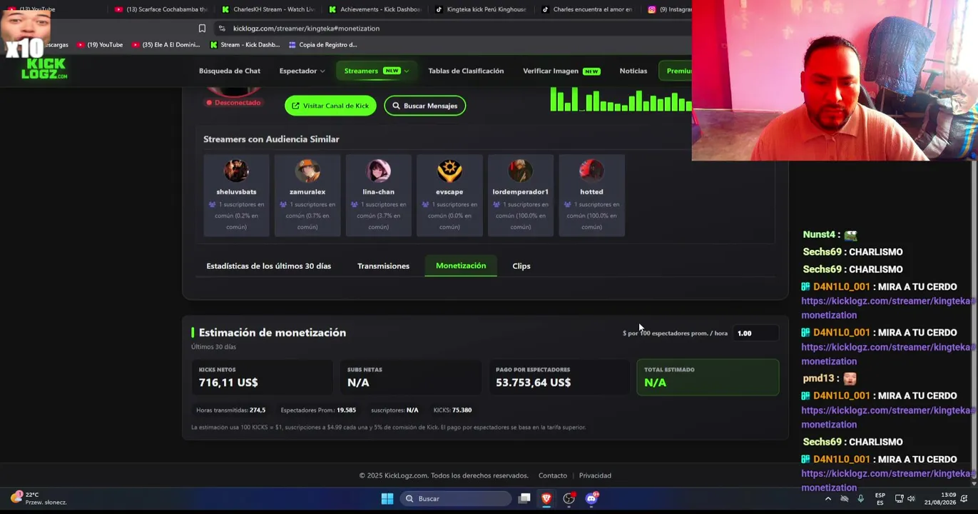Open Ele A El Dominio bookmark
The image size is (978, 514).
click(x=165, y=45)
